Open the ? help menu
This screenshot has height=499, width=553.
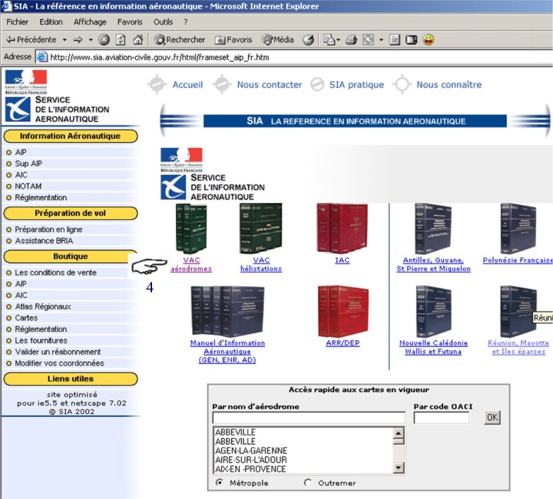tap(185, 22)
